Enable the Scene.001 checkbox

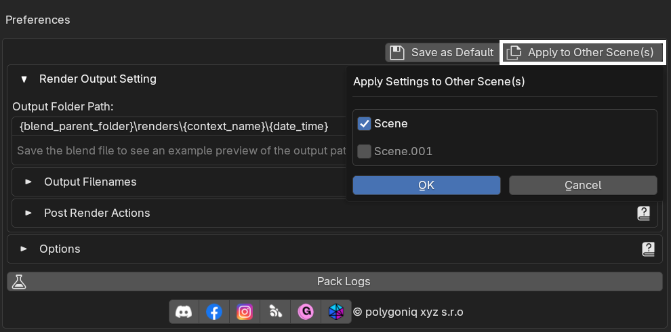pos(364,152)
